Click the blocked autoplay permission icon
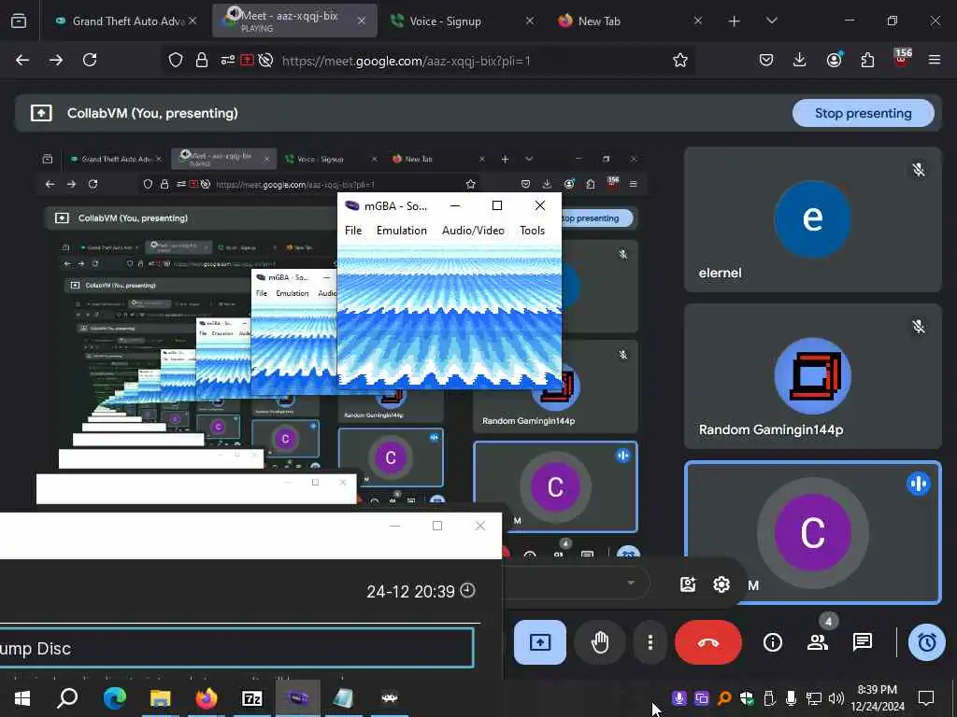Viewport: 957px width, 717px height. click(x=265, y=61)
